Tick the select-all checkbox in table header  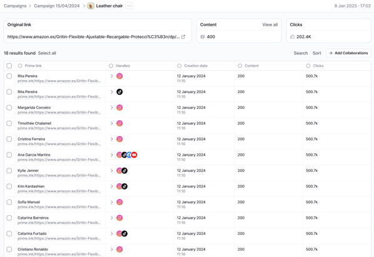coord(9,66)
